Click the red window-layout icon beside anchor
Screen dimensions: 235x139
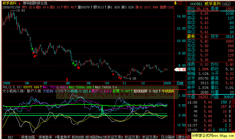click(x=180, y=3)
